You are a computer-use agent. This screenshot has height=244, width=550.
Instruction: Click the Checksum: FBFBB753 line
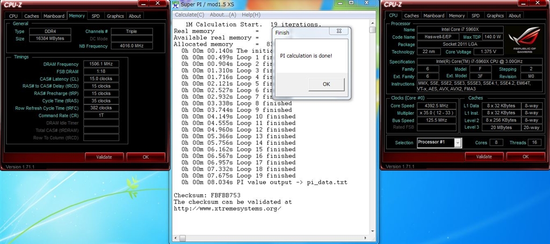[x=207, y=195]
